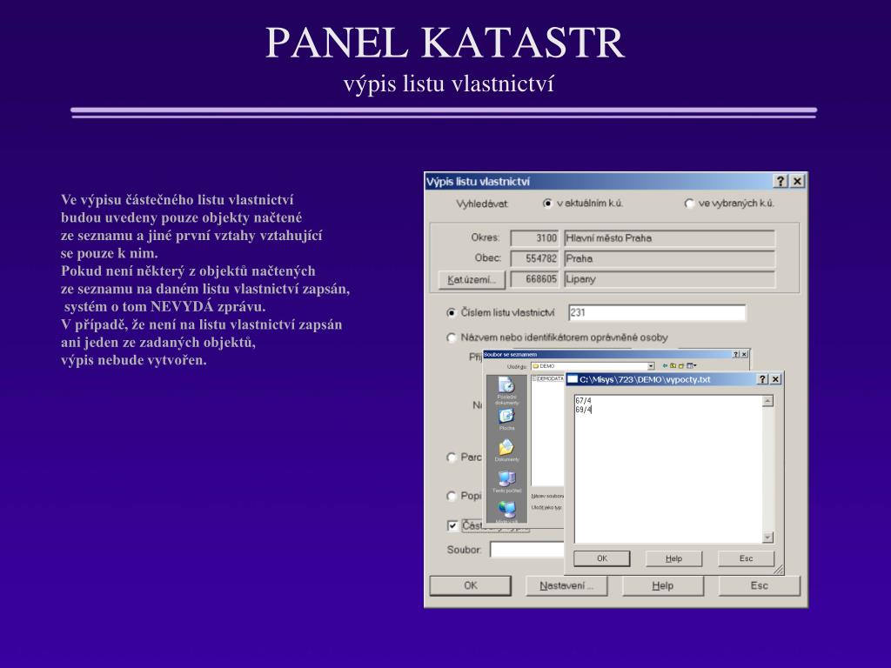Click the Soubor file path field
Screen dimensions: 891x668
527,550
